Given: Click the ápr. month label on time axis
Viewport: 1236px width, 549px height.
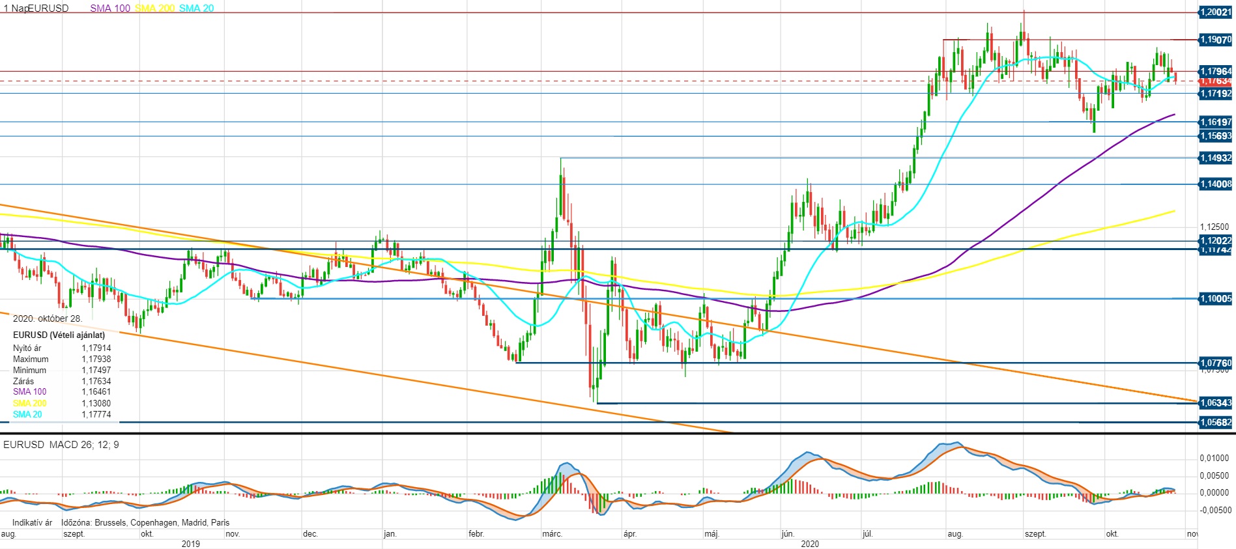Looking at the screenshot, I should coord(629,534).
